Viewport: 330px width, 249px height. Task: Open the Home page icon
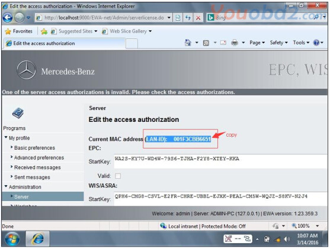tap(188, 43)
